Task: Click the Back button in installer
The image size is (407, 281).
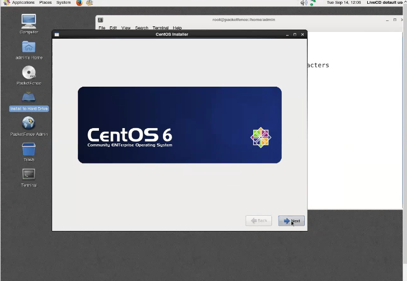Action: (259, 221)
